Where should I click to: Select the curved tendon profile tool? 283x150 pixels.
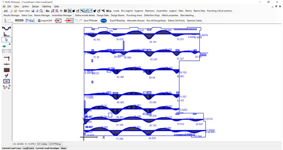point(7,28)
